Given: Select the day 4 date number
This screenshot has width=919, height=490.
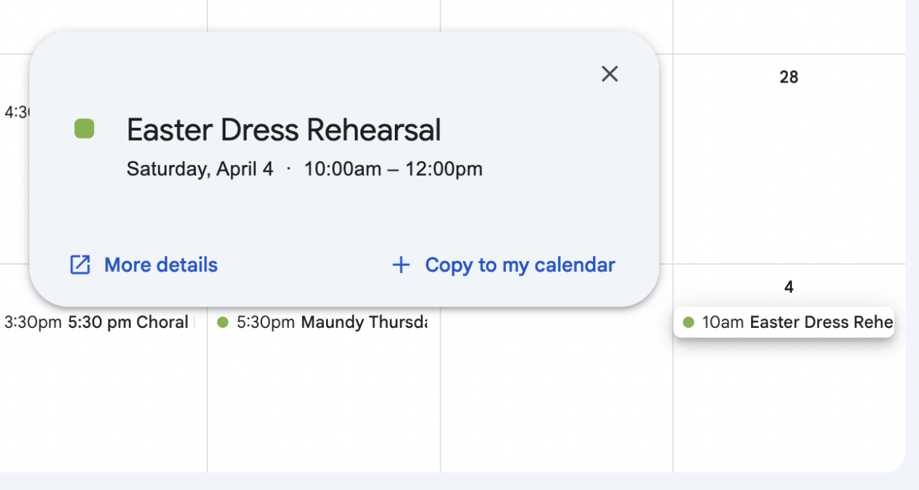Looking at the screenshot, I should click(x=789, y=288).
